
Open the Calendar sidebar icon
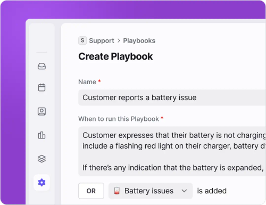pos(41,87)
